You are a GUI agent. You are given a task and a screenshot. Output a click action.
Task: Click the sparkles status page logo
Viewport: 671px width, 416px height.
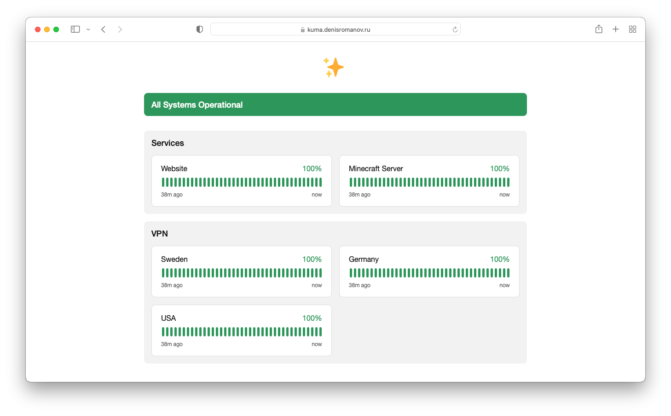(334, 68)
